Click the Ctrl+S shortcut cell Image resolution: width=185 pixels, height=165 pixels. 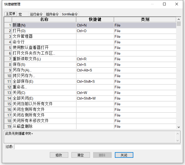[x=95, y=65]
